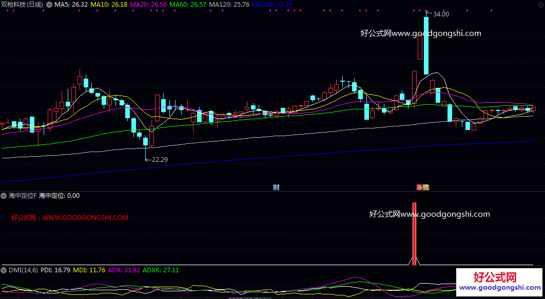
Task: Expand the main chart indicator dropdown arrow
Action: (49, 5)
